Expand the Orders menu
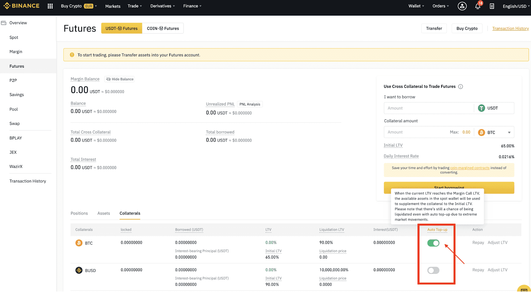This screenshot has width=531, height=292. (x=440, y=6)
